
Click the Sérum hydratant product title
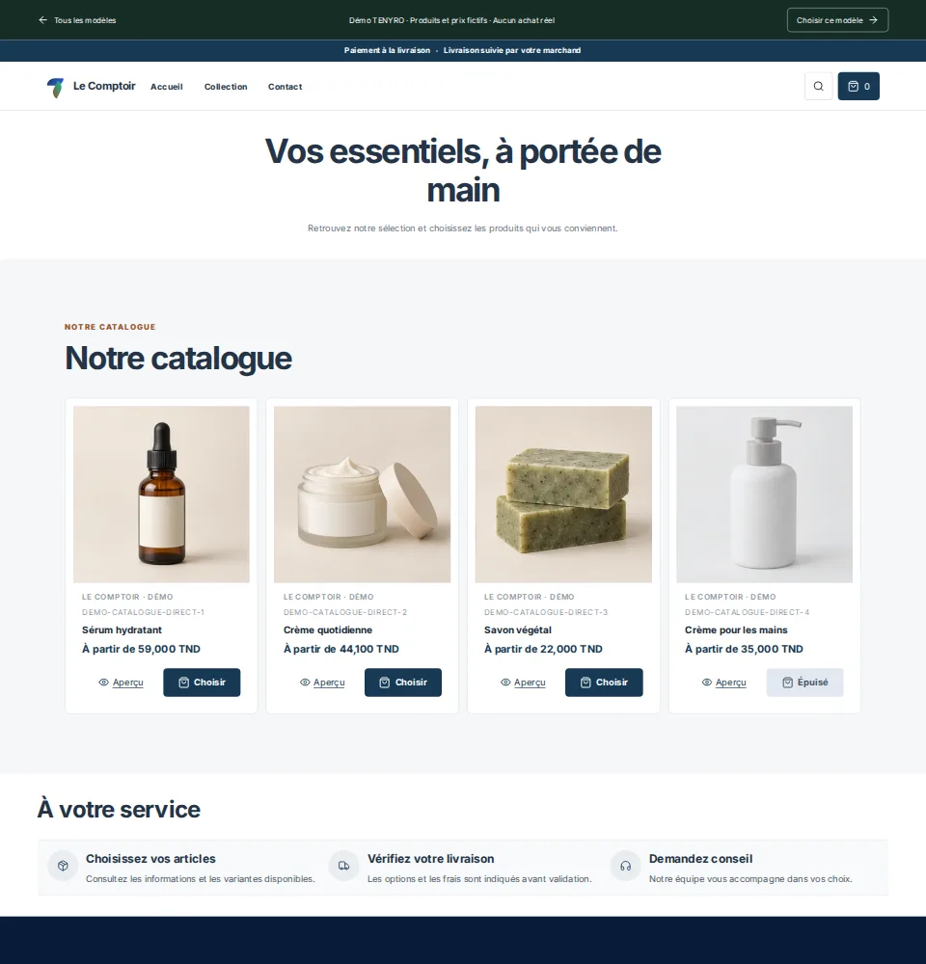click(x=122, y=630)
